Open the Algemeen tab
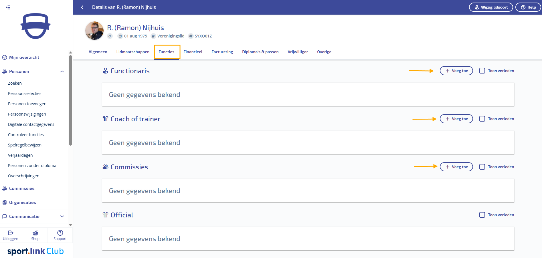542x258 pixels. pos(98,52)
